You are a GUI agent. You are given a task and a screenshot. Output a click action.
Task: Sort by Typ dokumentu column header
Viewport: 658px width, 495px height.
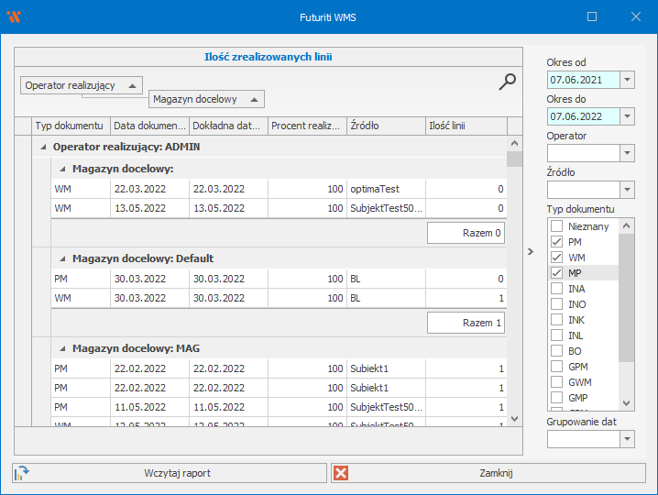pyautogui.click(x=71, y=126)
